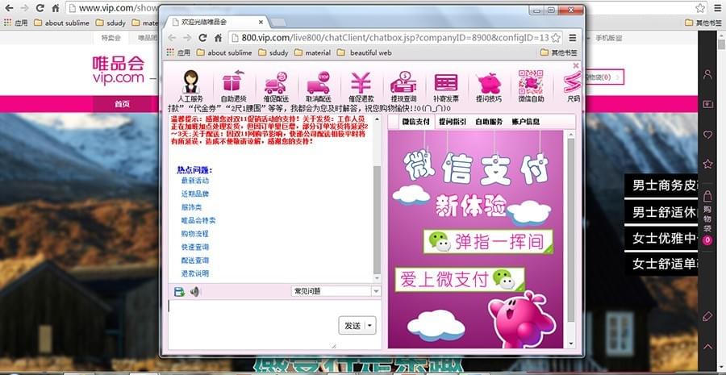Bookmark star in main window address bar
The height and width of the screenshot is (375, 726).
[x=700, y=8]
